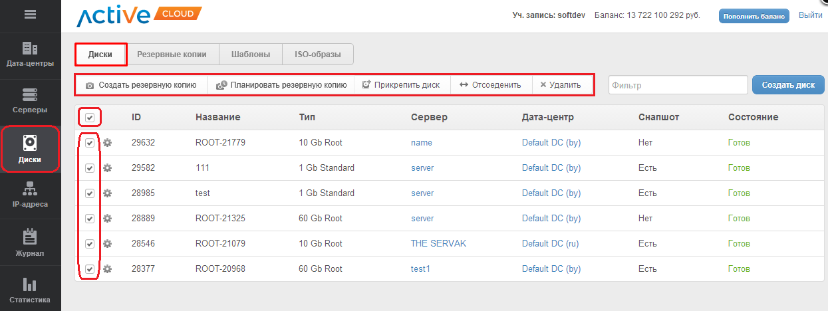
Task: Click ActiveCloud logo
Action: click(138, 15)
